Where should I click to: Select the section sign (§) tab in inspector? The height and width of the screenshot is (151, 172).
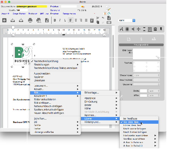tap(141, 39)
